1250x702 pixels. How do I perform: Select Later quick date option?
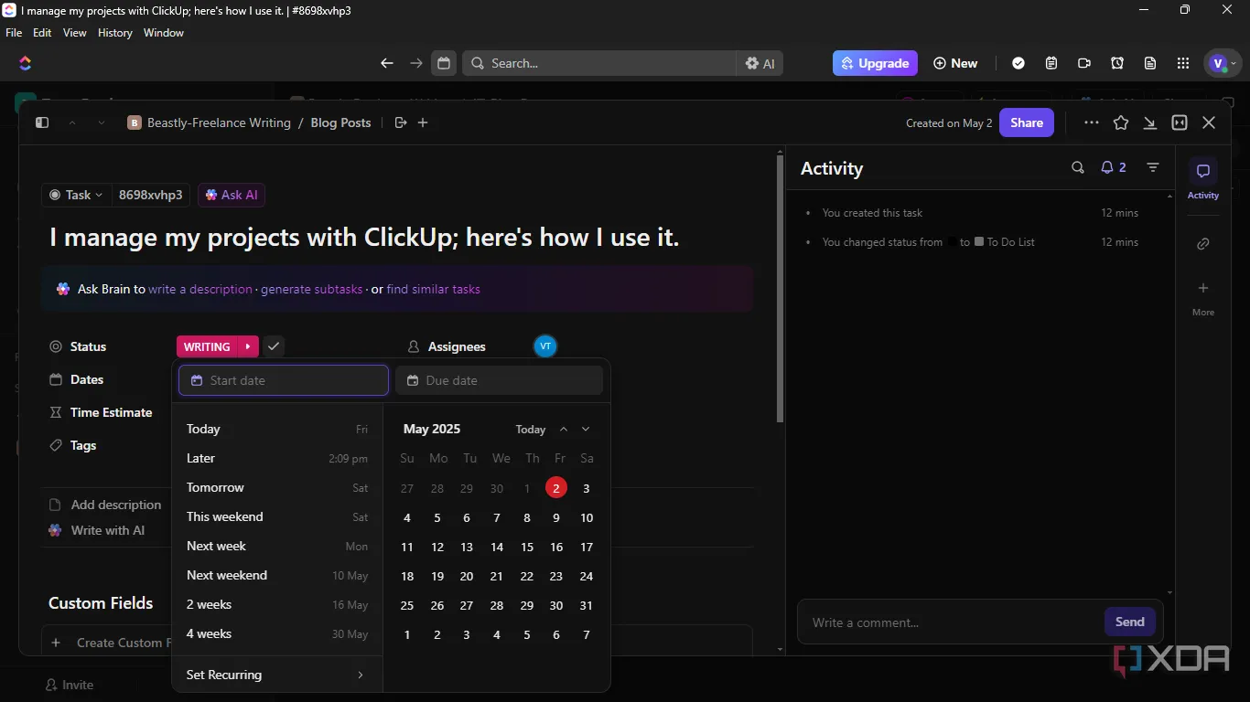[277, 458]
